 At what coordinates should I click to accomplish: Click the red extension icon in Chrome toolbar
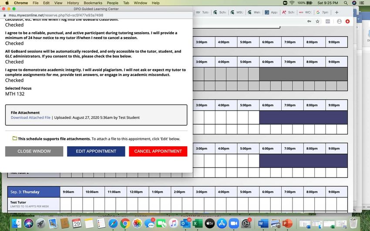click(x=347, y=21)
